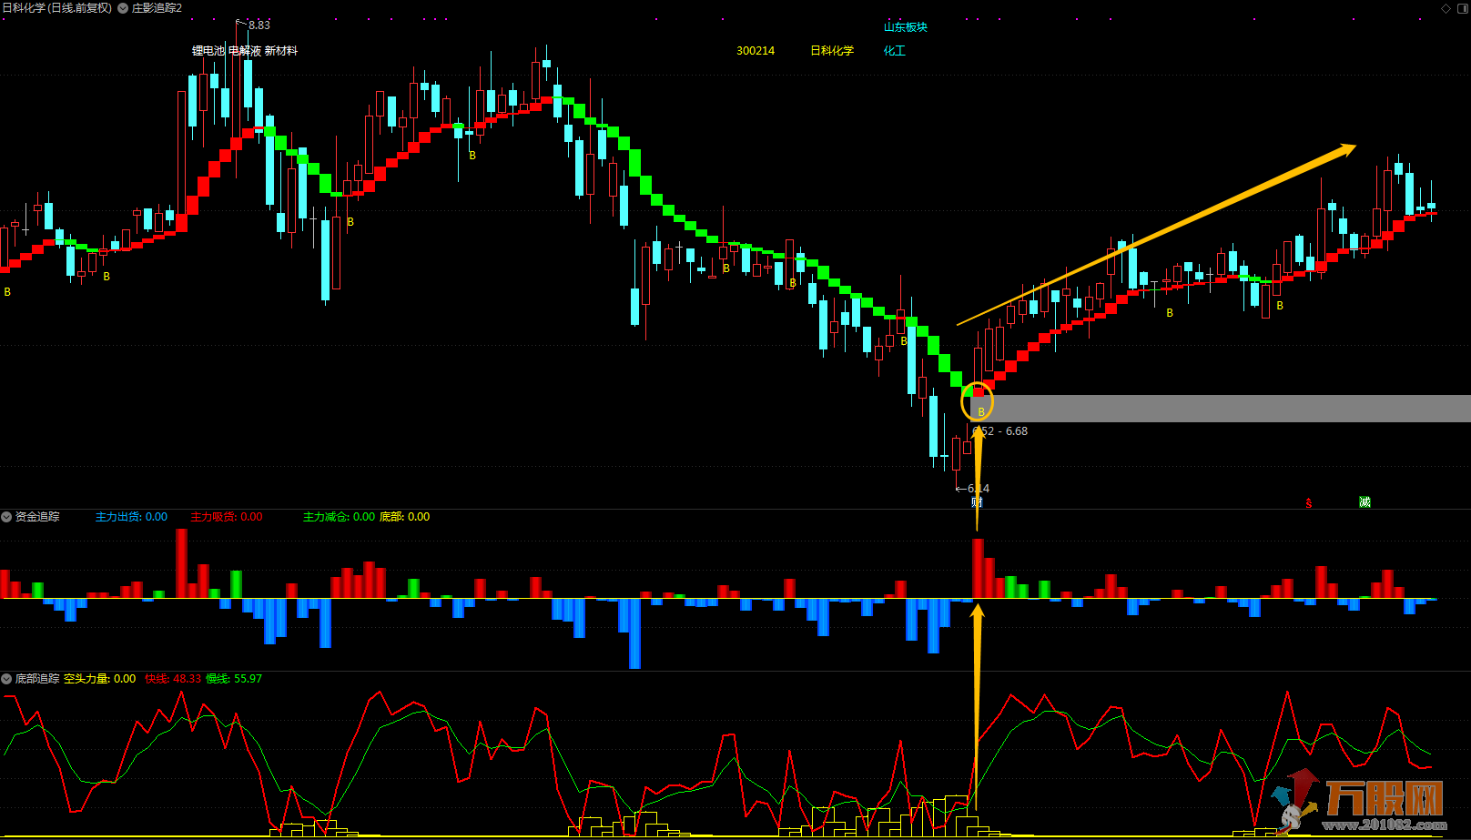
Task: Click the yellow 日科化学 stock name label
Action: tap(832, 51)
